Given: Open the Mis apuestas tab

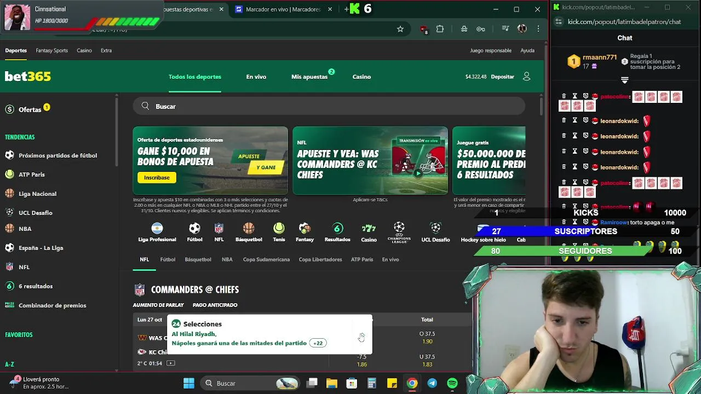Looking at the screenshot, I should [x=309, y=77].
